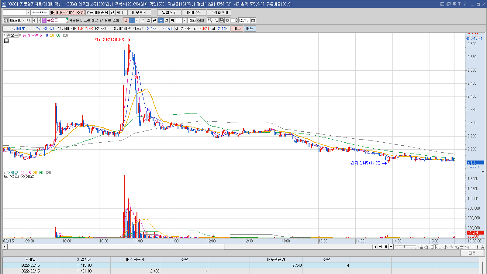Click the fast-forward button in replay controls
Viewport: 487px width, 274px height.
click(x=391, y=247)
